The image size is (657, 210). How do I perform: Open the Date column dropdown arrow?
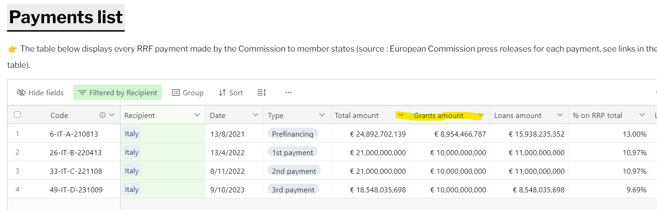point(255,115)
